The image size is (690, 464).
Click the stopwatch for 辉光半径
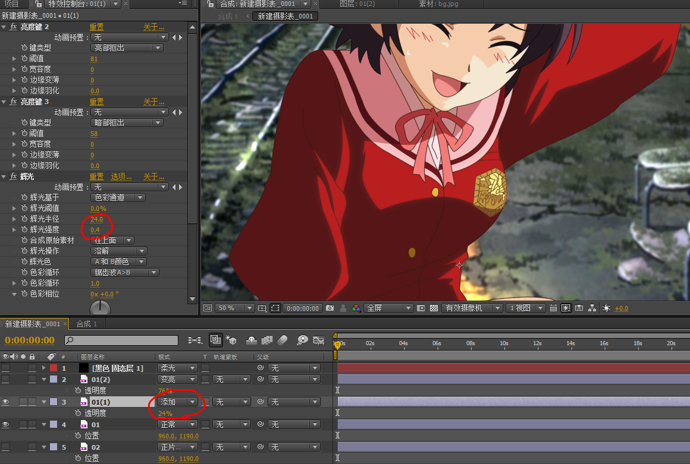tap(24, 219)
